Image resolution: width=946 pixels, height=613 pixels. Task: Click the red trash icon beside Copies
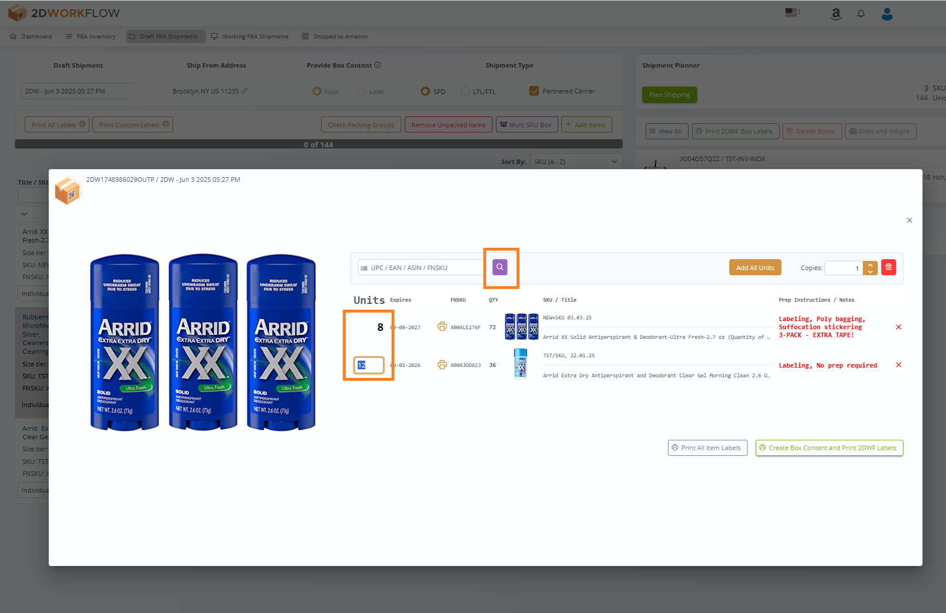(889, 267)
